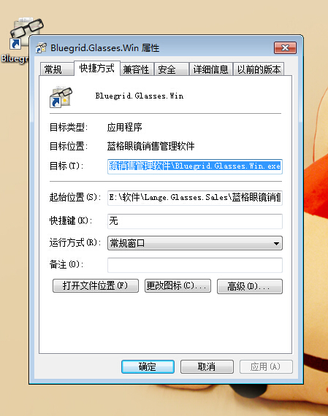The height and width of the screenshot is (416, 328).
Task: Click the 打开文件位置(F) button
Action: point(96,286)
